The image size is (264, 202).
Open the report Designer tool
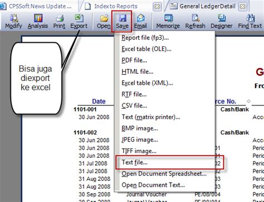pos(222,22)
